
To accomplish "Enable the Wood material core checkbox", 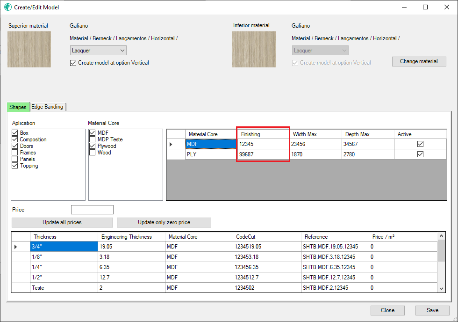I will 93,153.
